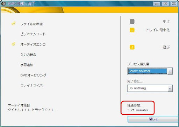Click the 3:21 minutes elapsed value
The image size is (179, 127).
click(138, 110)
